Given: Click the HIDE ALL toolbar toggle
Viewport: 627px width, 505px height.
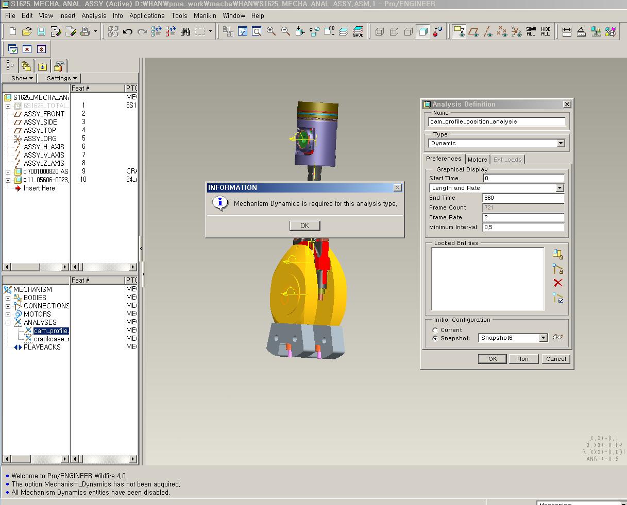Looking at the screenshot, I should point(546,32).
